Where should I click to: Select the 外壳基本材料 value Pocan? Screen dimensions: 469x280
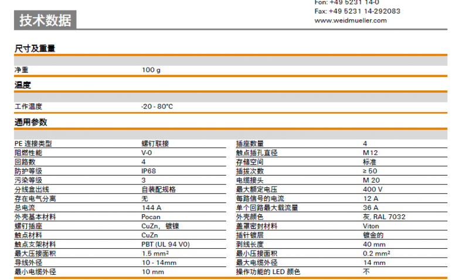tap(151, 217)
